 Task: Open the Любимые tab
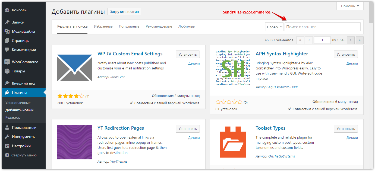187,26
